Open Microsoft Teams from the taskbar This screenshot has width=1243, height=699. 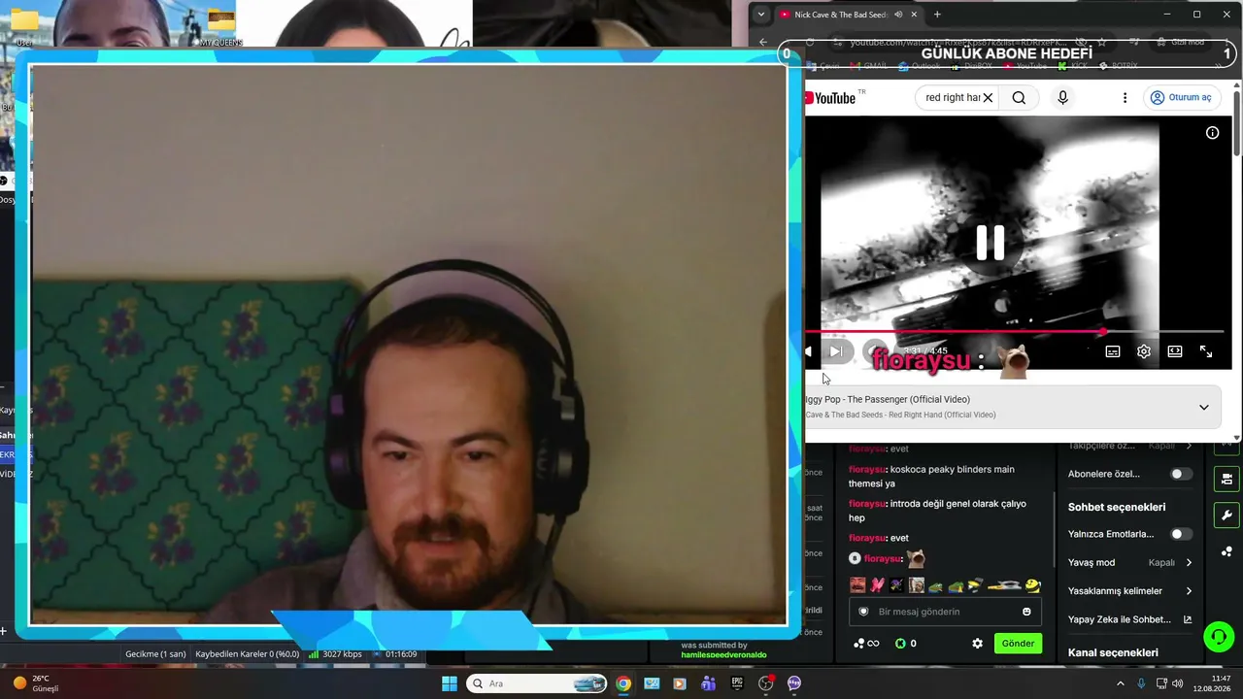click(708, 683)
